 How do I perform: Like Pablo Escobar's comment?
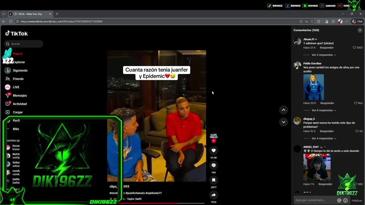(x=356, y=103)
